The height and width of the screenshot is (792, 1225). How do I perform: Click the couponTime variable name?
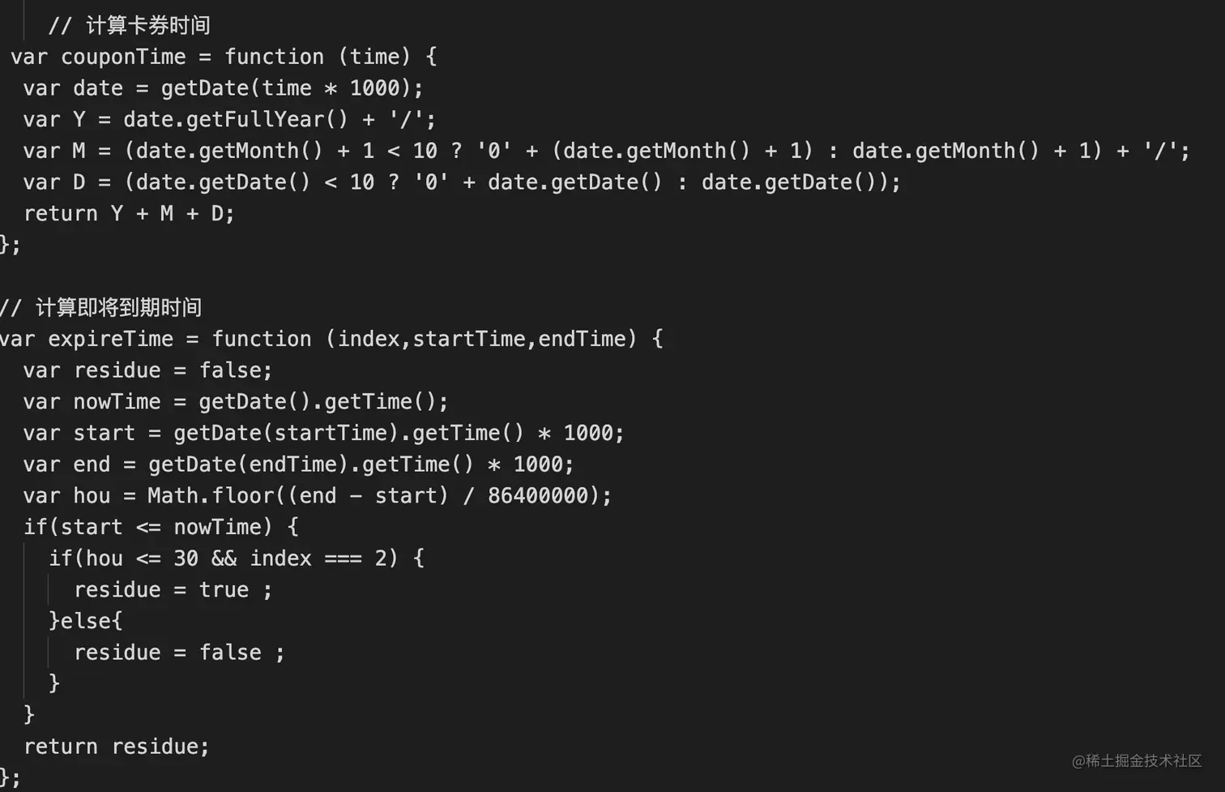click(123, 57)
